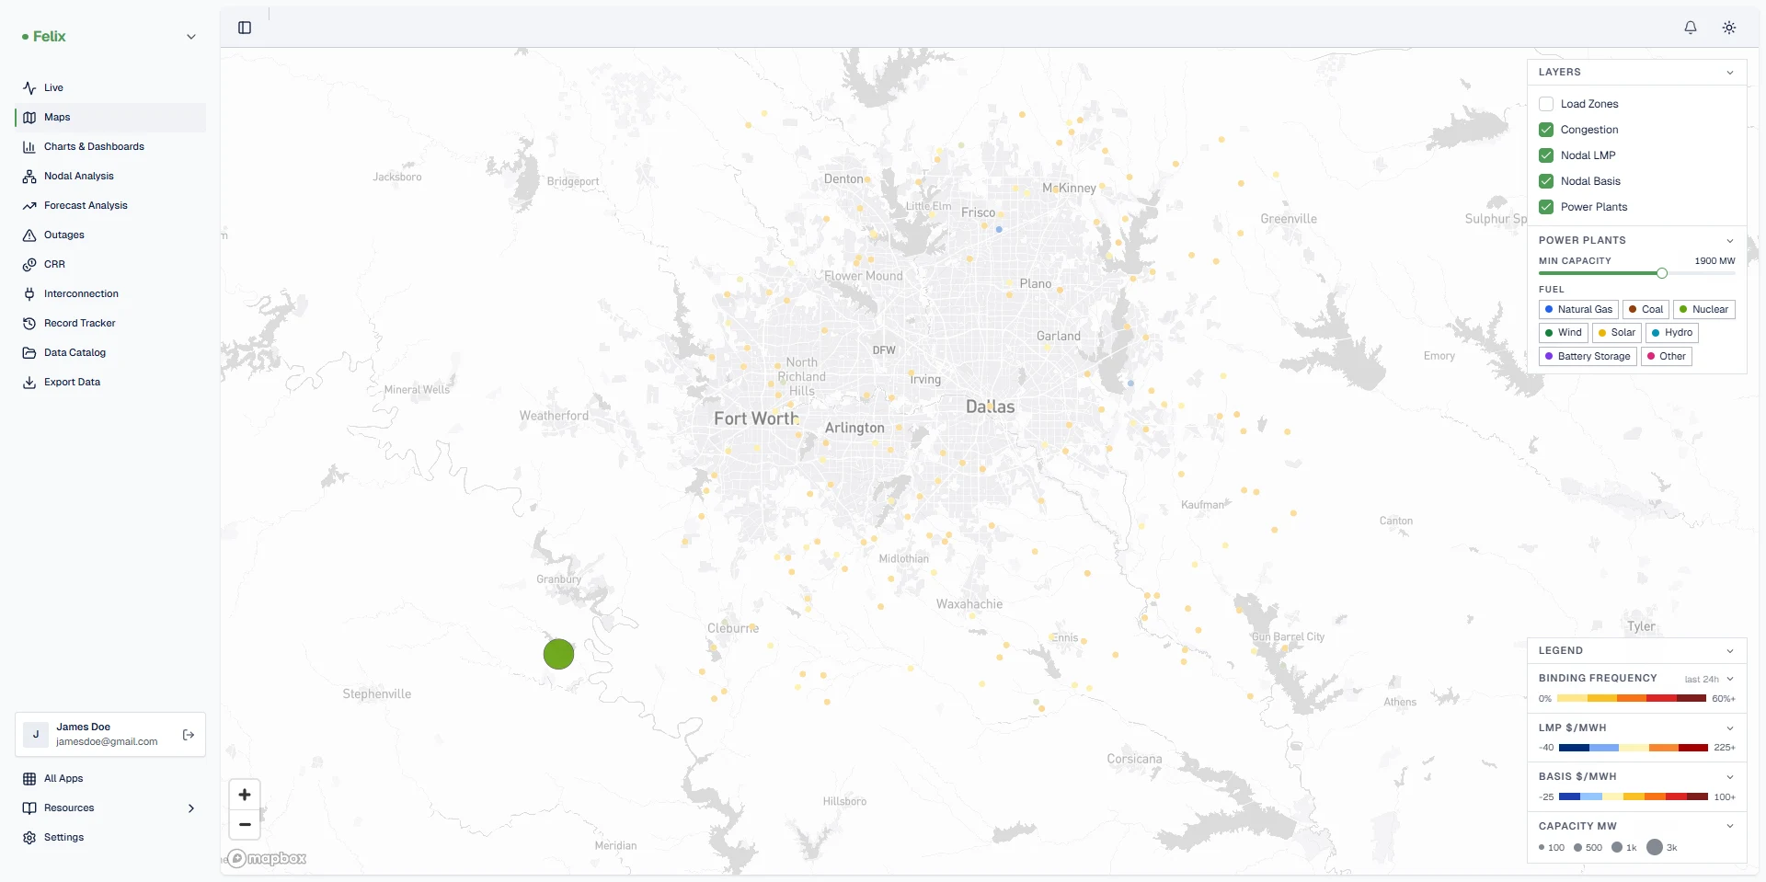Open Settings page

tap(110, 838)
